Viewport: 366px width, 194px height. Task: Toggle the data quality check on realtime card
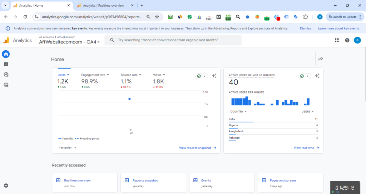[x=304, y=76]
